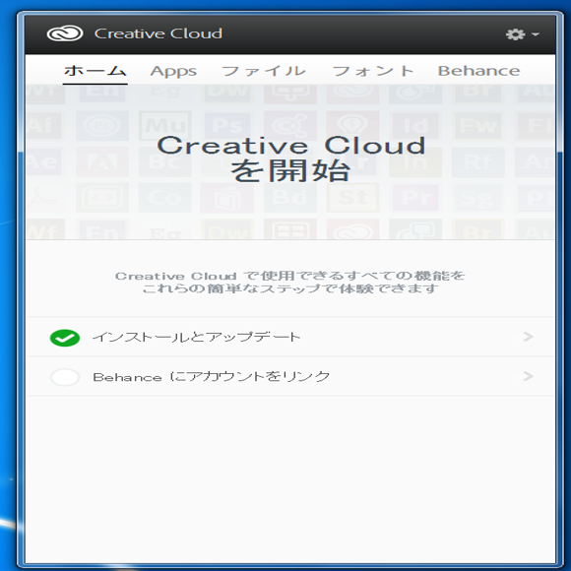Open the インストールとアップデート step
Image resolution: width=571 pixels, height=571 pixels.
(290, 337)
